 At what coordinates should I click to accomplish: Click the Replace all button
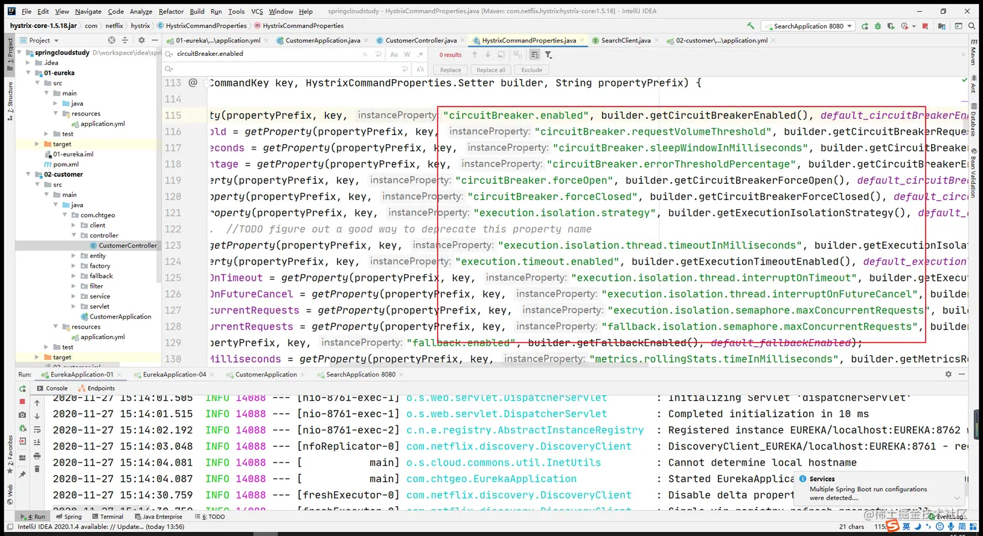[490, 70]
